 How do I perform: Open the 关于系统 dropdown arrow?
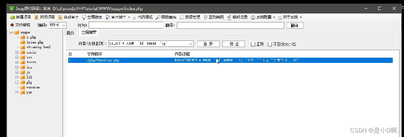pos(301,17)
